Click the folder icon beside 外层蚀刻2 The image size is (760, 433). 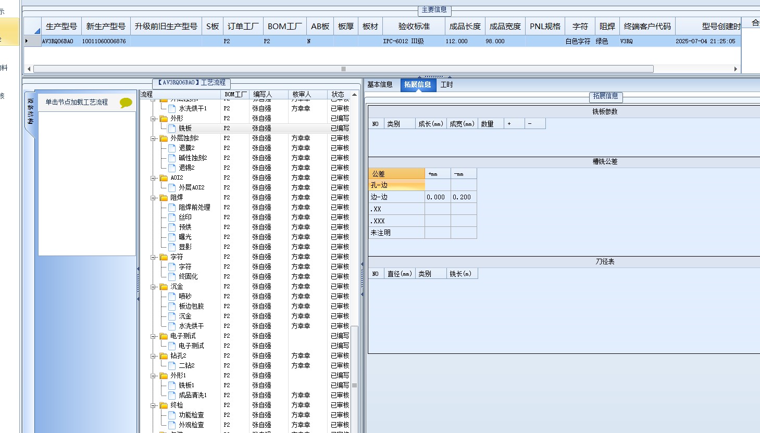coord(164,138)
